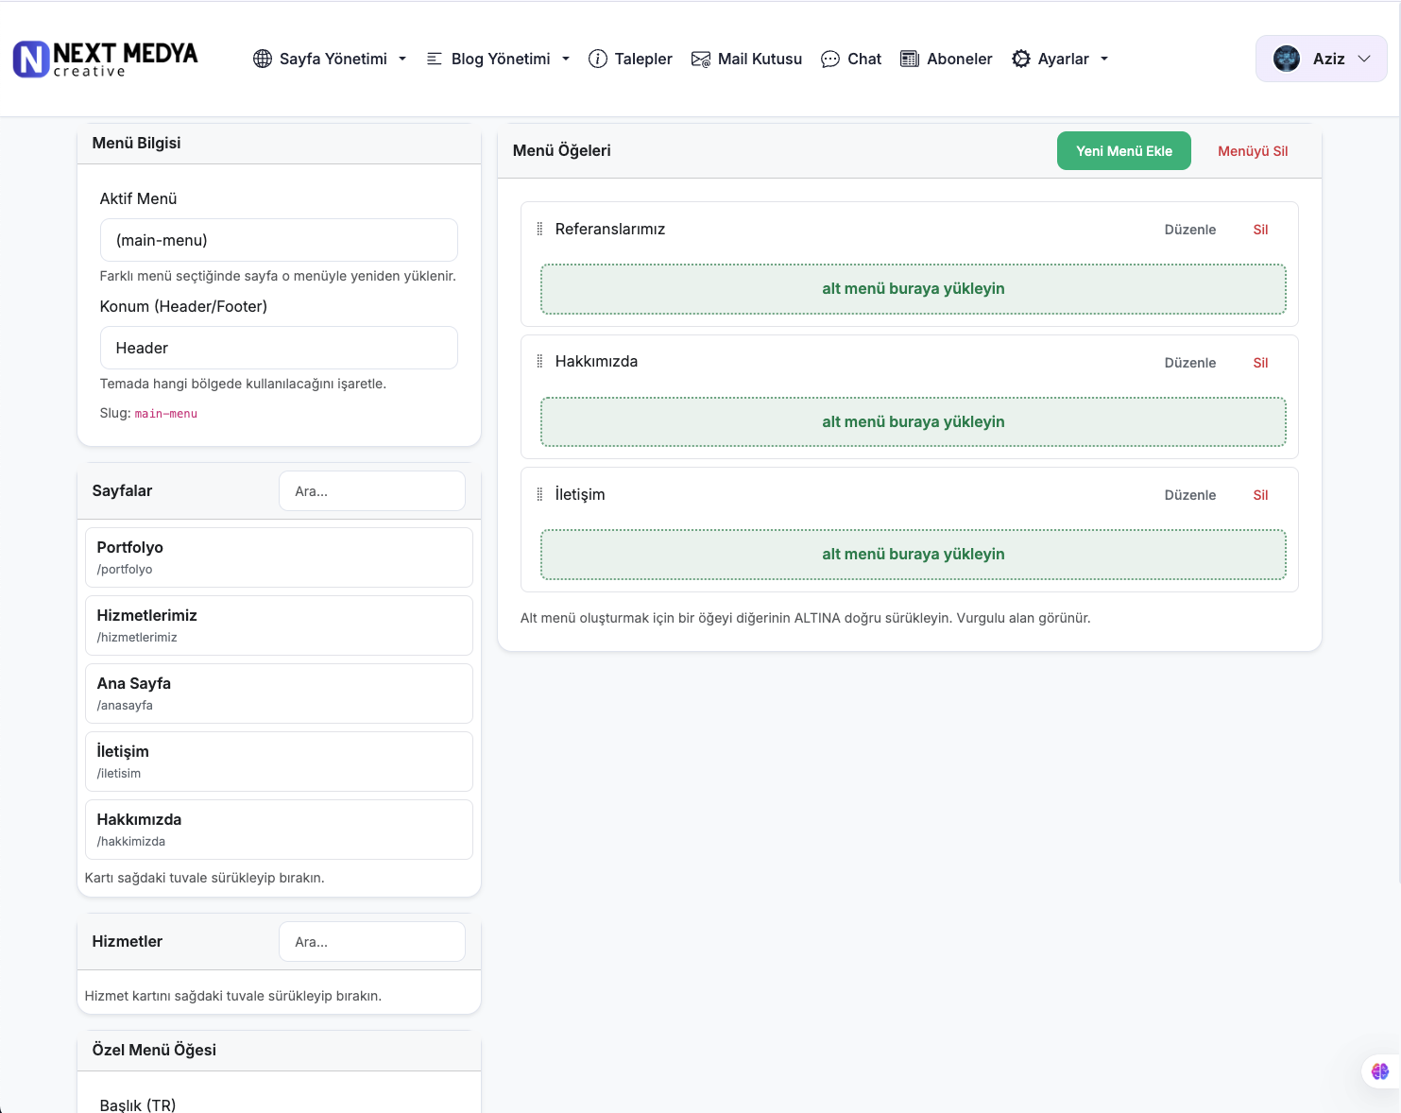This screenshot has width=1401, height=1113.
Task: Click the speech bubble Chat icon
Action: [x=829, y=59]
